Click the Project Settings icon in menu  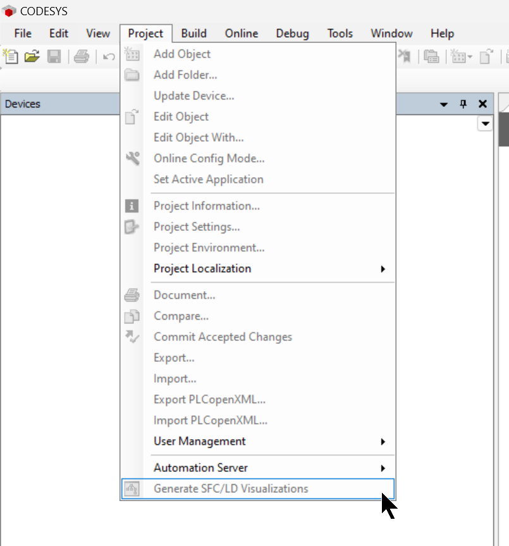coord(132,226)
